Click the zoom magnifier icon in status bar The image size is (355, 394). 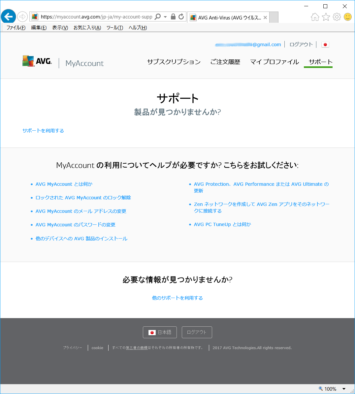coord(321,388)
